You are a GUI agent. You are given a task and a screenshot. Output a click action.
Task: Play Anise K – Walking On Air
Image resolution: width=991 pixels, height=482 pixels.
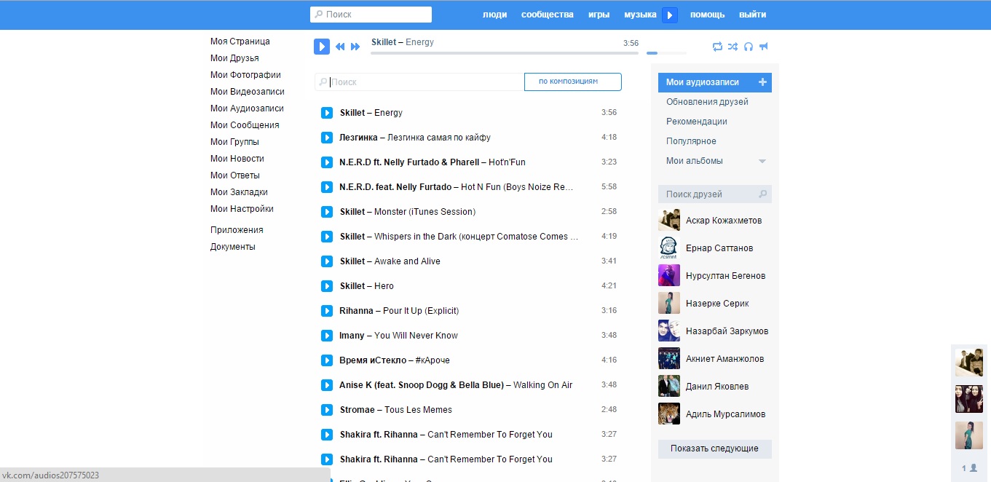[x=327, y=385]
